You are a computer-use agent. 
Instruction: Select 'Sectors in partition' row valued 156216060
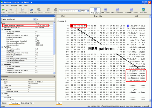coord(27,45)
